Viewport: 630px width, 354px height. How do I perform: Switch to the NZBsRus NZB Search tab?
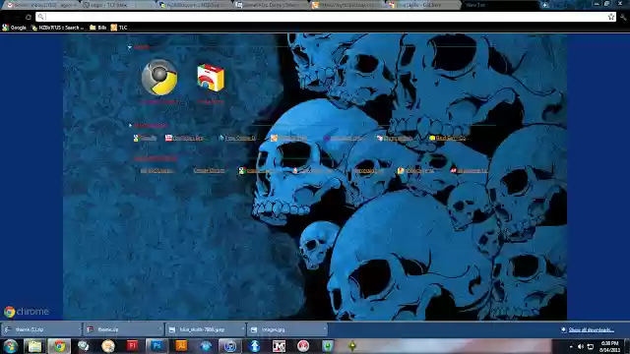coord(193,5)
